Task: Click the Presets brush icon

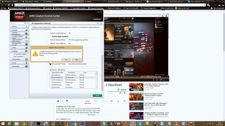Action: (x=26, y=30)
